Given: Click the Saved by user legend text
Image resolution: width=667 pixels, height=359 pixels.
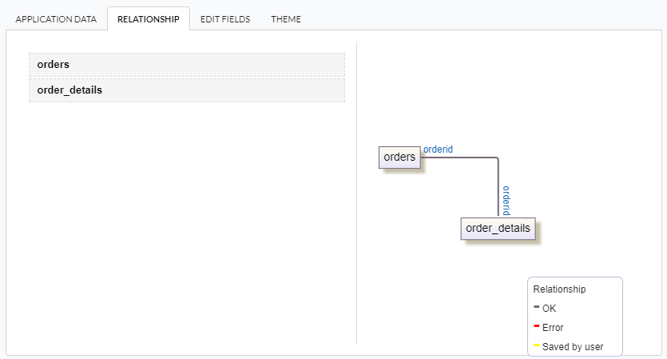Looking at the screenshot, I should point(573,347).
